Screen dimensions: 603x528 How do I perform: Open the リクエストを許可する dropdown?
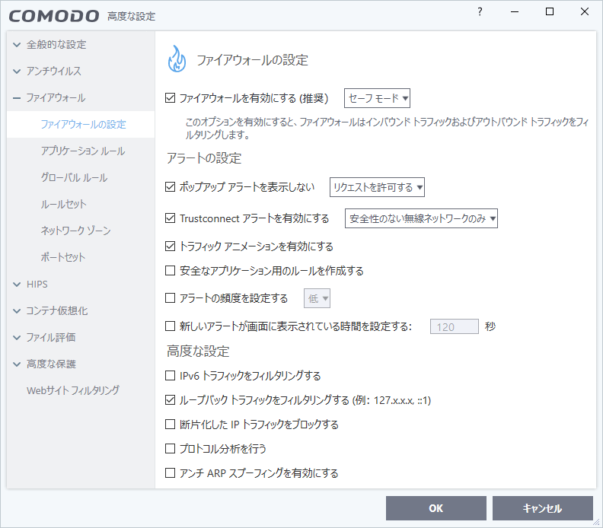[x=377, y=187]
